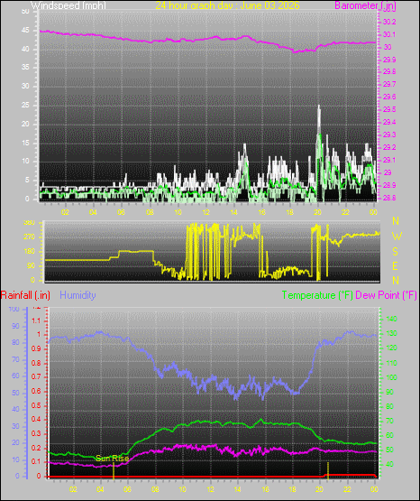Click compass letter 'S' beside wind direction graph
The width and height of the screenshot is (420, 501).
[395, 252]
